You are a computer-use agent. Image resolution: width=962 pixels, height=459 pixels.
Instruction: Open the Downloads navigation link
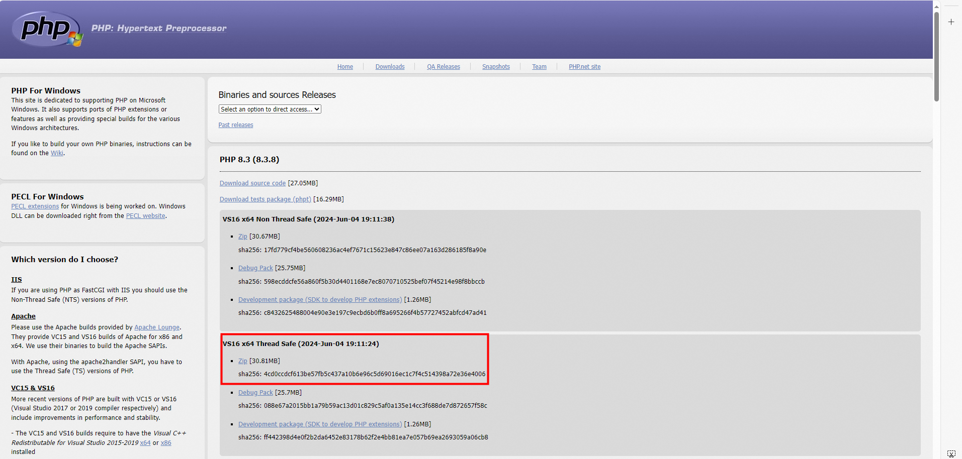pos(390,67)
